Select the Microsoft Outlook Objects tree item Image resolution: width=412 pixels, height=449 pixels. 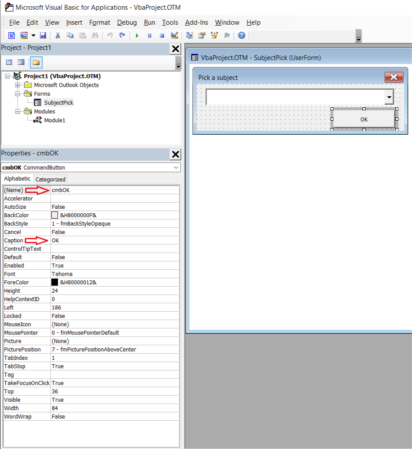(x=66, y=85)
